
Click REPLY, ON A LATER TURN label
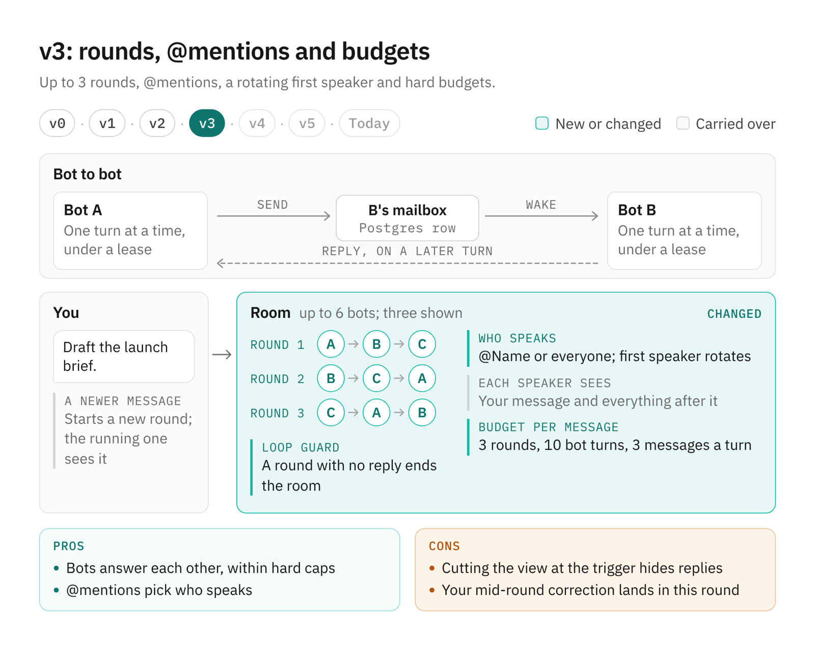(407, 251)
